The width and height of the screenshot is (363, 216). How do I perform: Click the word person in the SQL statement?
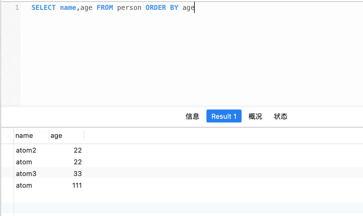pos(129,7)
